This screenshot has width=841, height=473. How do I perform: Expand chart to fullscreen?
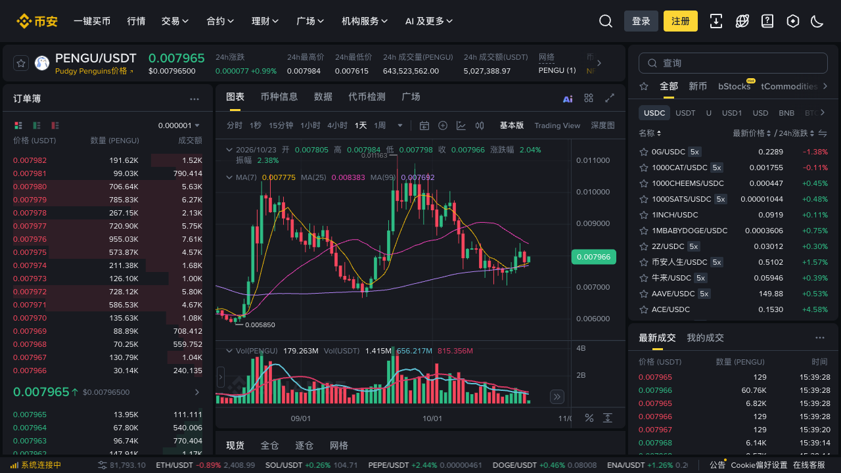610,98
